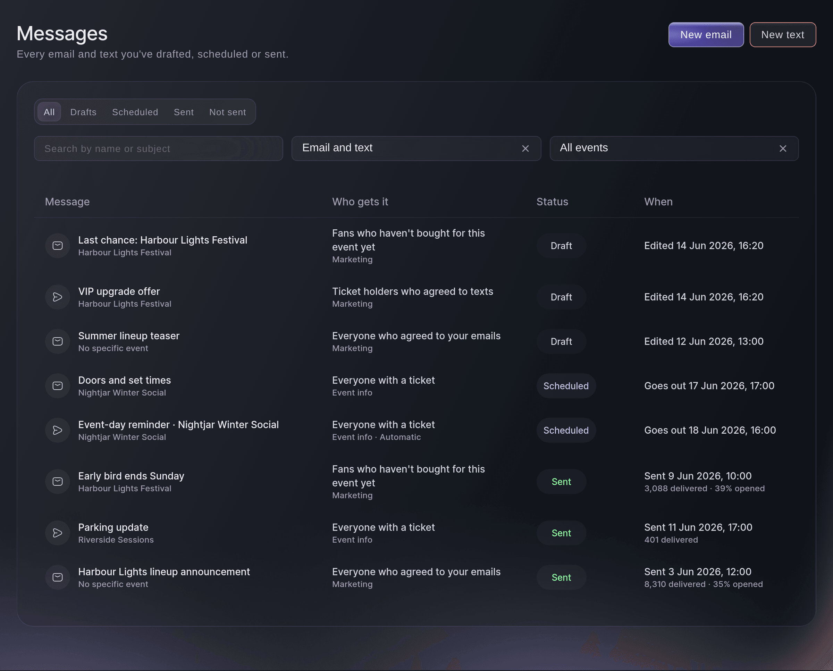Image resolution: width=833 pixels, height=671 pixels.
Task: Create a New text
Action: 783,35
